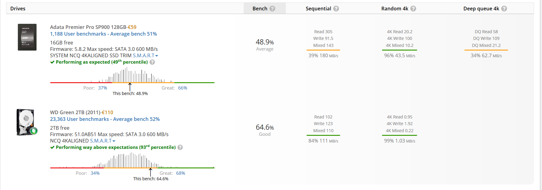Expand S.M.A.R.T dropdown for Adata drive
The height and width of the screenshot is (190, 542).
pyautogui.click(x=145, y=56)
